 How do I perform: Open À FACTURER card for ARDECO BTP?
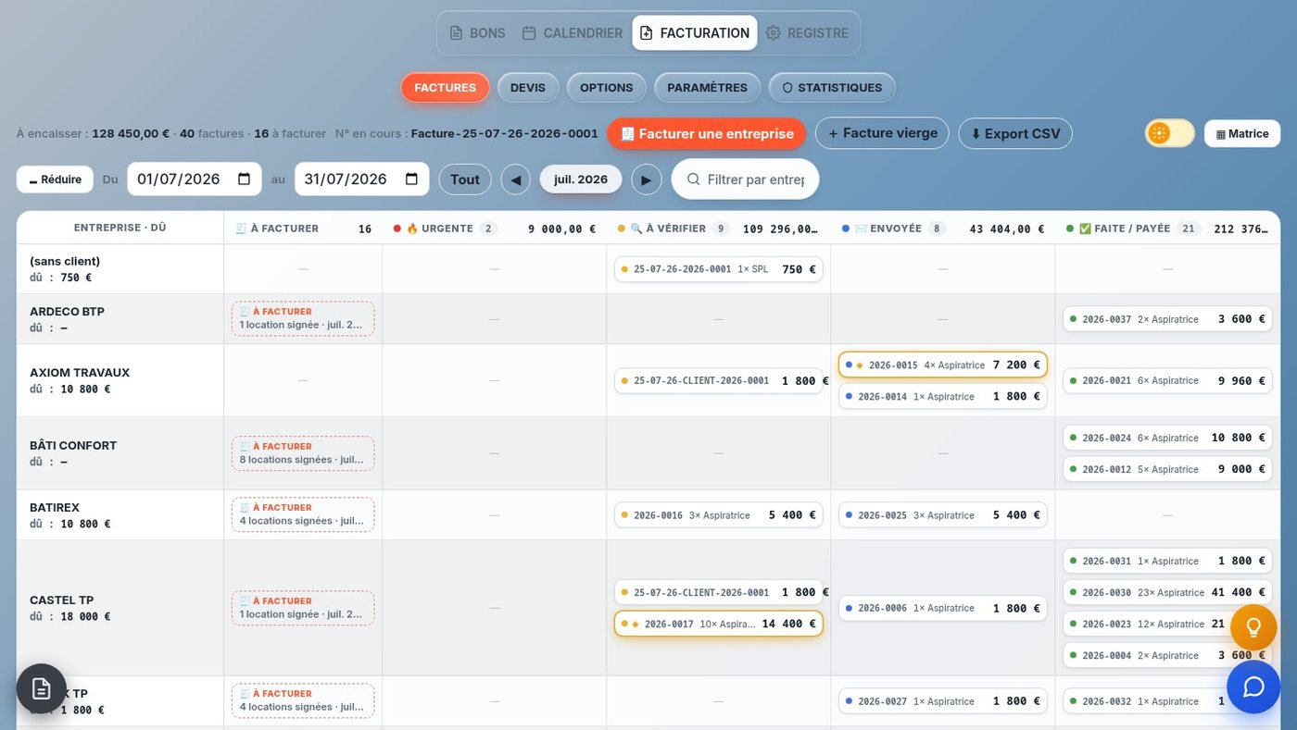click(303, 318)
